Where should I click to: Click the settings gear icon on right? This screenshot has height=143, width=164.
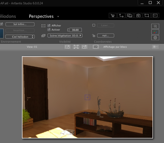(x=155, y=38)
